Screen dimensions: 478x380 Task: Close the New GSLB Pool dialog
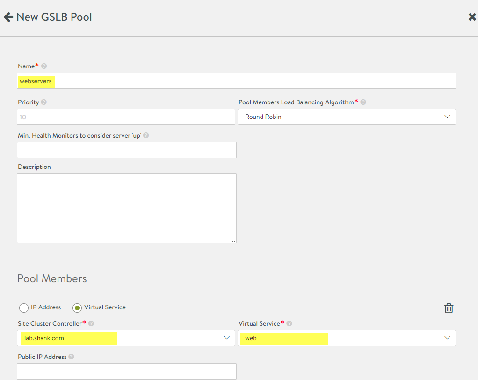tap(472, 17)
